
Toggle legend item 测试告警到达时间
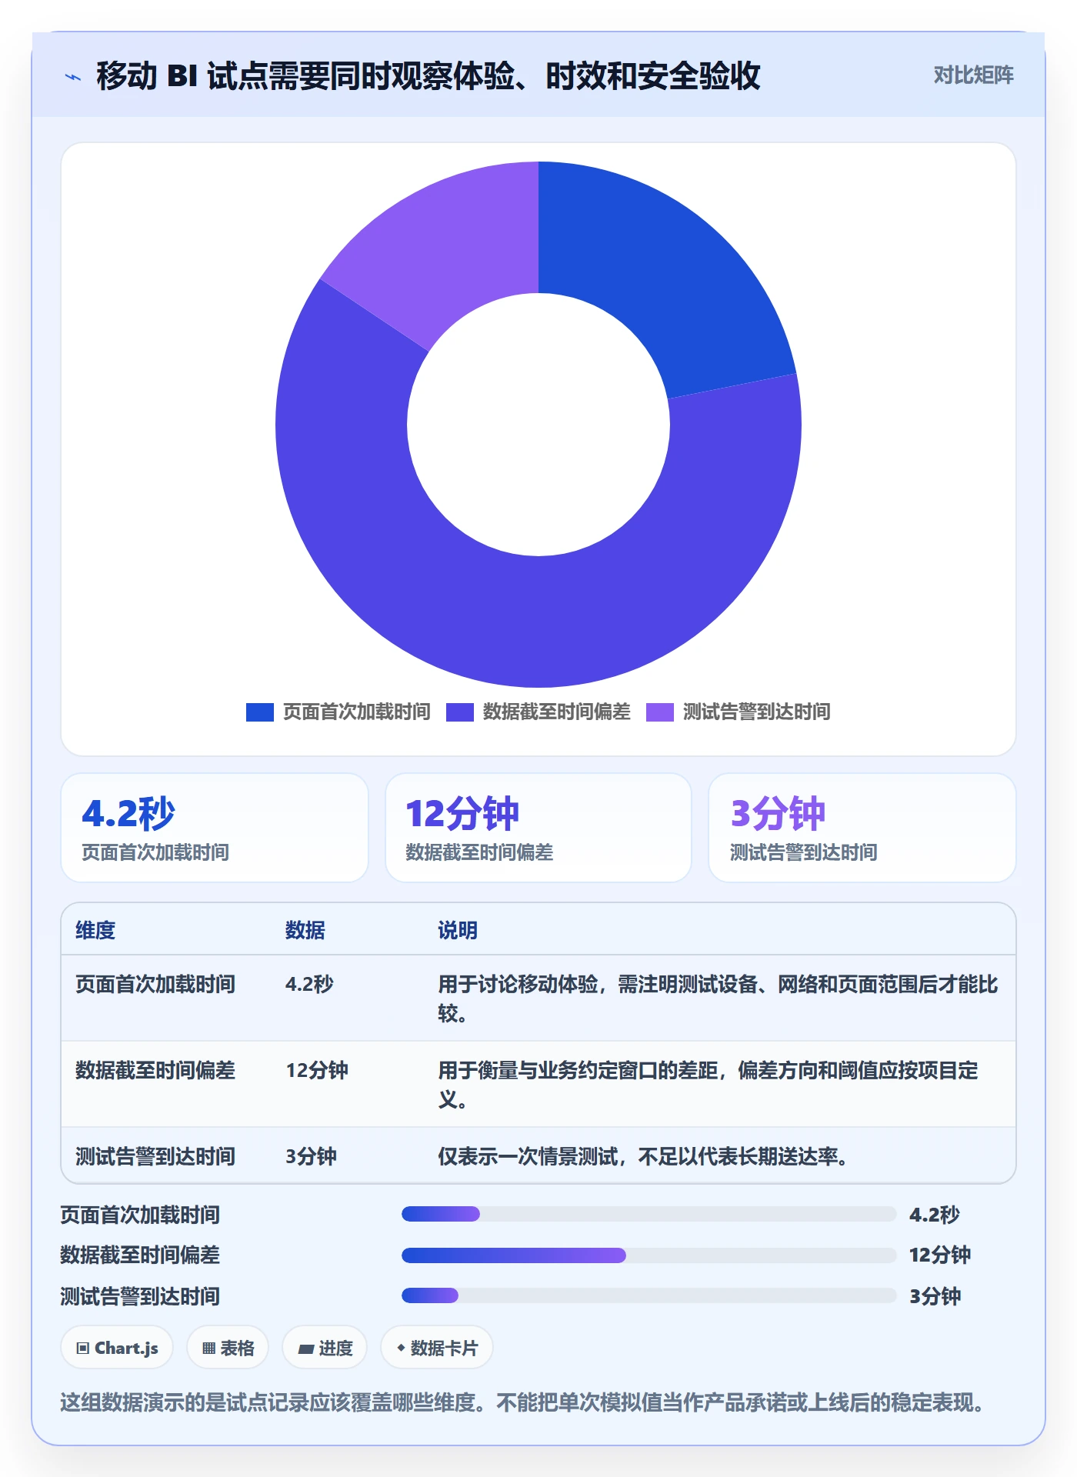click(x=739, y=712)
